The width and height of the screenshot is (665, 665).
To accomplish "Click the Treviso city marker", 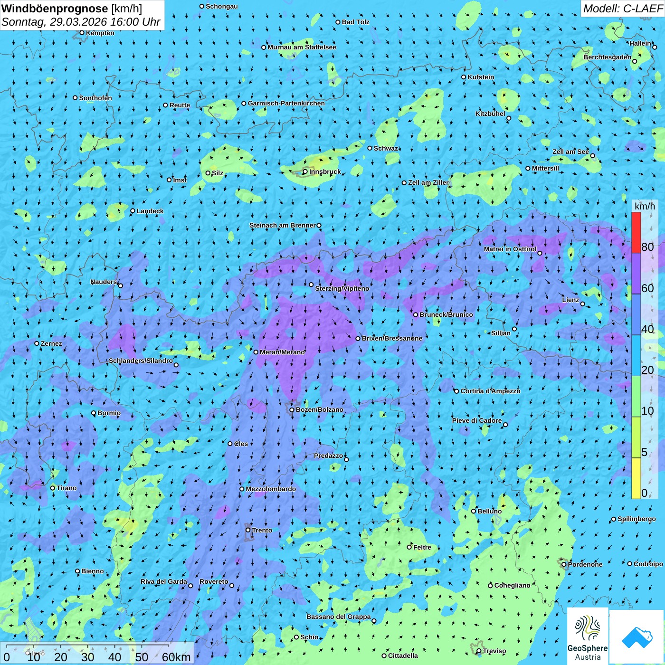I will tap(479, 651).
